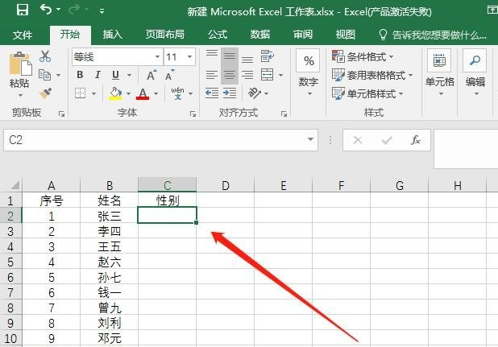Click the Decrease Font Size icon
Image resolution: width=498 pixels, height=347 pixels.
[x=170, y=75]
